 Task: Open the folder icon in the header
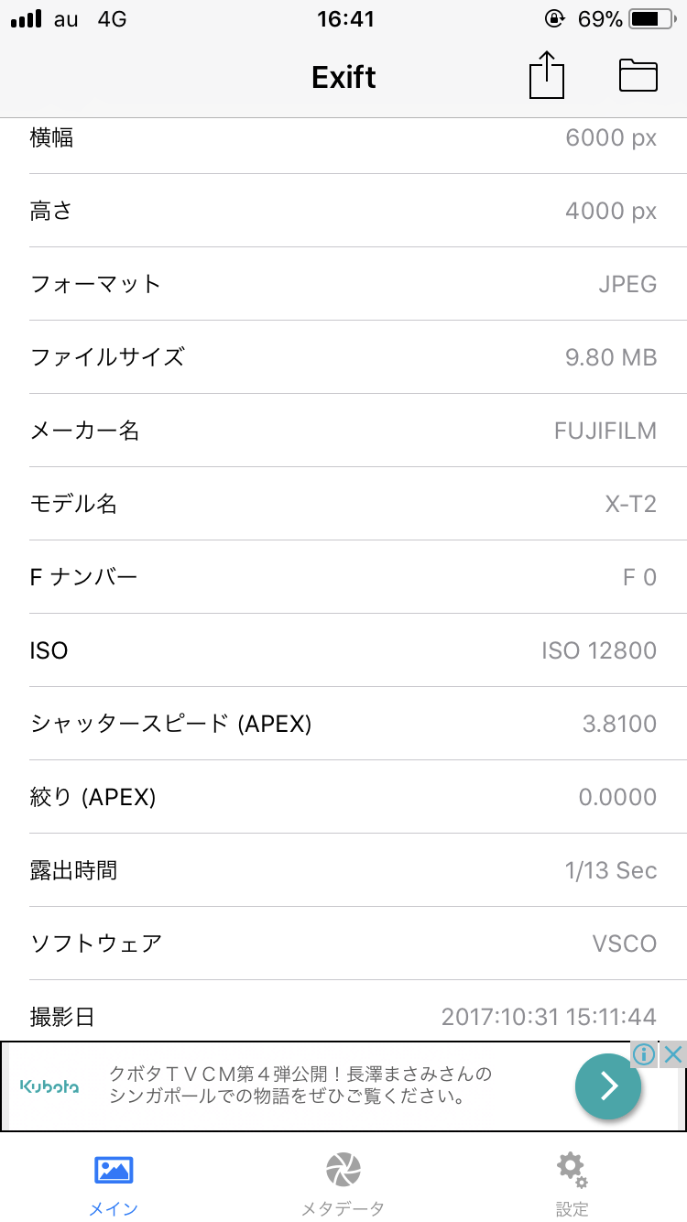click(x=638, y=75)
